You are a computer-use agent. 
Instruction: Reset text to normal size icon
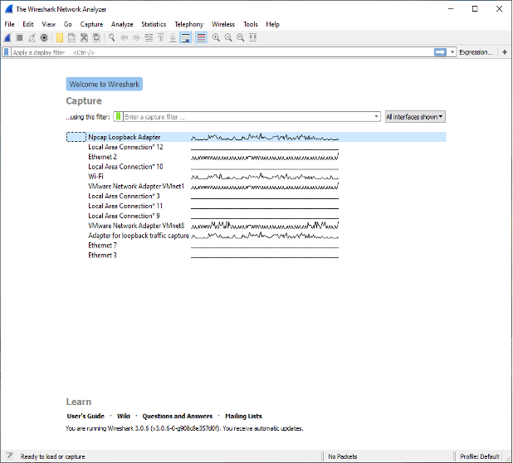point(241,38)
